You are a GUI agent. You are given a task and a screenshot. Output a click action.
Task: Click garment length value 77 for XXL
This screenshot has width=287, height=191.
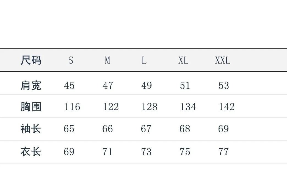tap(223, 151)
